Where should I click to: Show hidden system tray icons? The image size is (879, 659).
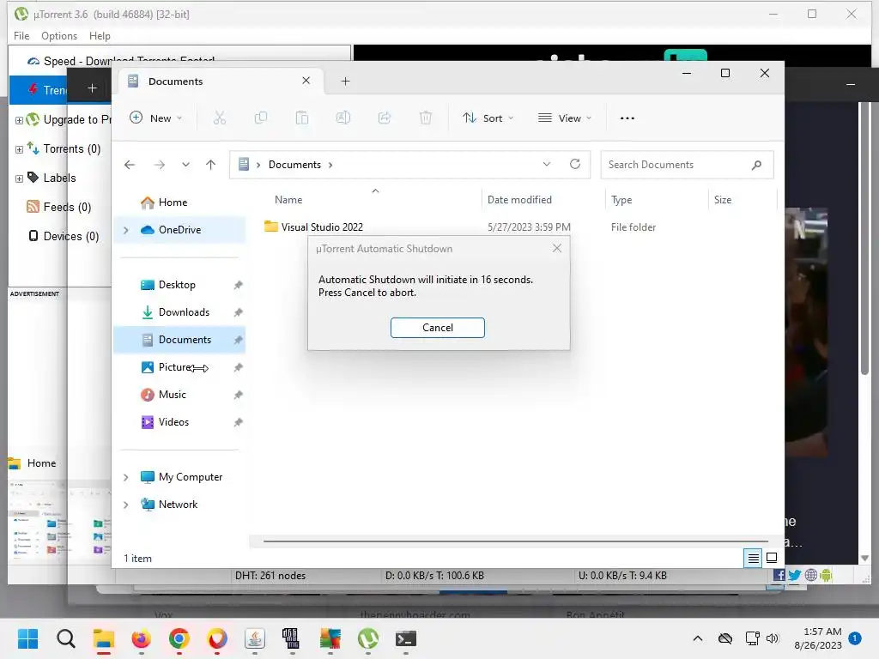697,638
